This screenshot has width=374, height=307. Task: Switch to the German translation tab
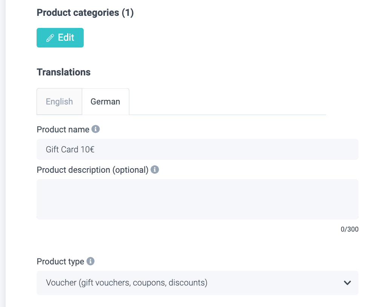pos(105,101)
